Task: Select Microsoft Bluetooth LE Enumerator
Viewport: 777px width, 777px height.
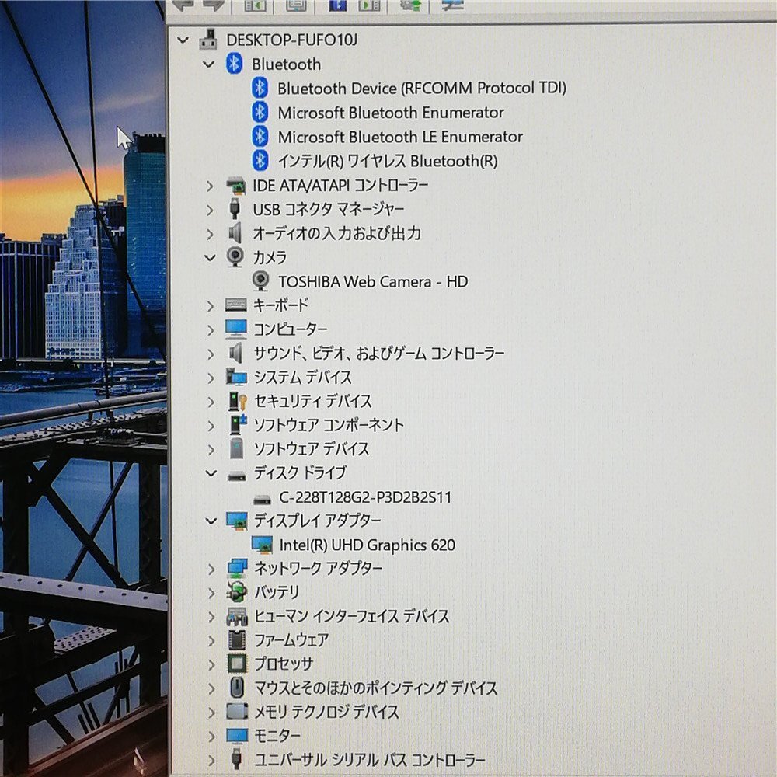Action: [x=400, y=137]
